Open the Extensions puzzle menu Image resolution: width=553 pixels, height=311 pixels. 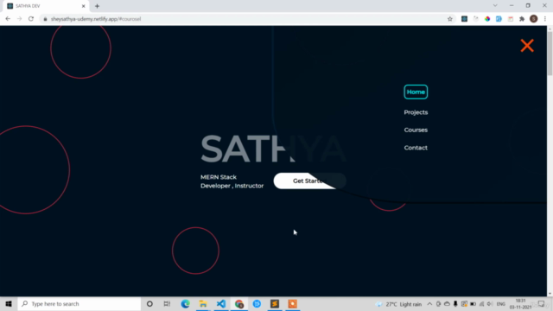pyautogui.click(x=522, y=19)
